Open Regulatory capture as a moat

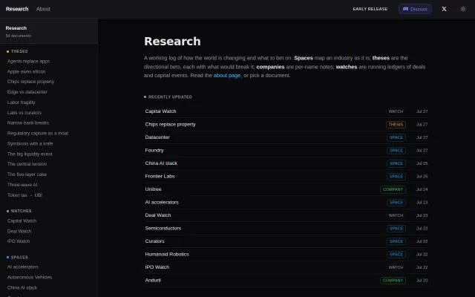[38, 133]
